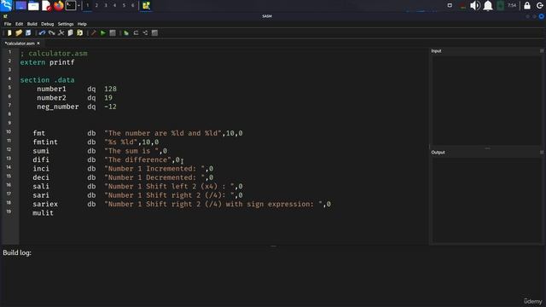Image resolution: width=546 pixels, height=307 pixels.
Task: Save the file using the floppy icon
Action: [x=28, y=32]
